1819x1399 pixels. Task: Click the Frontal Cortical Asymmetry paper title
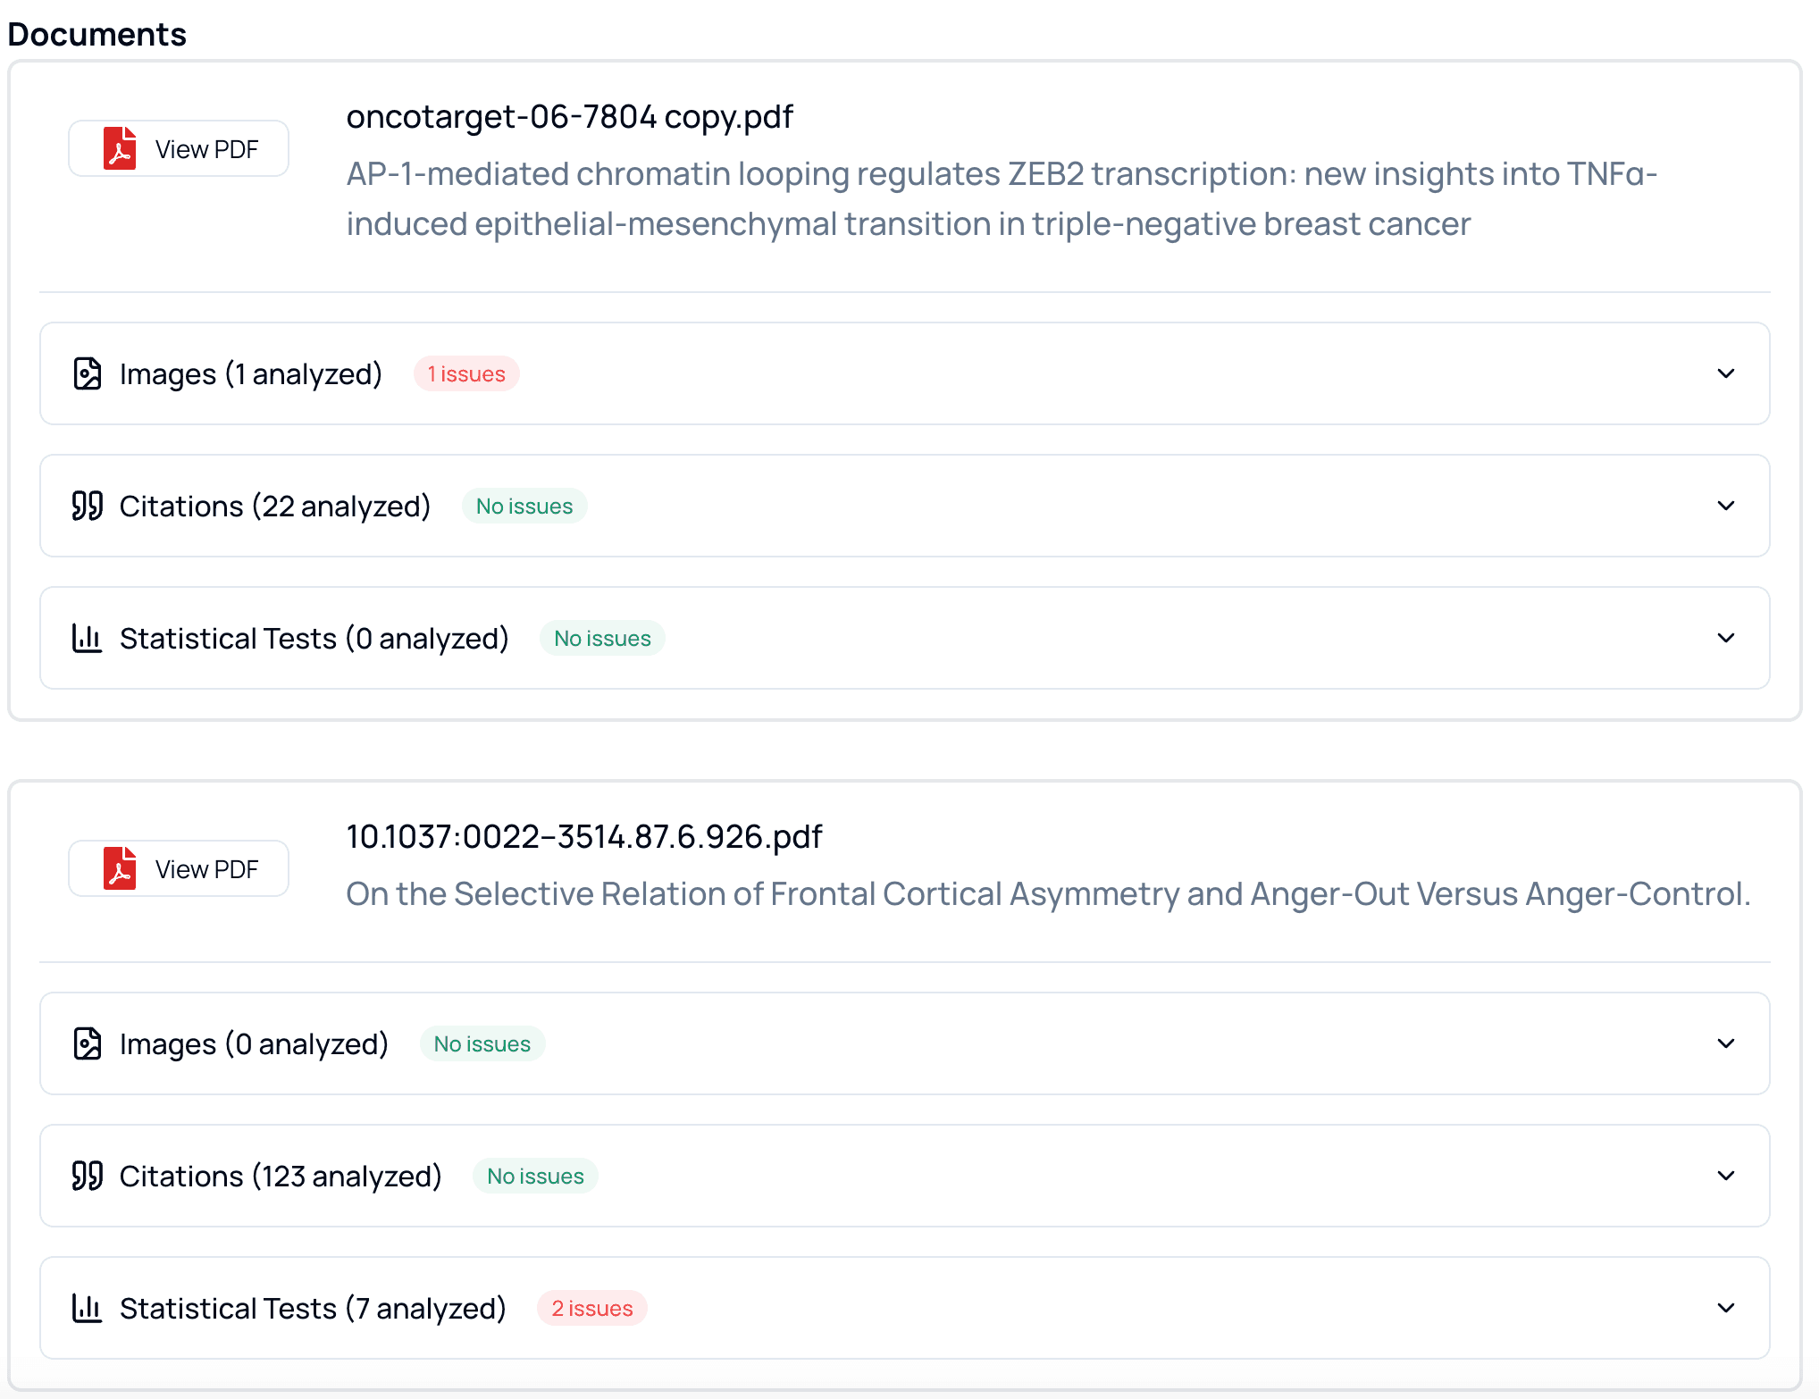[1047, 893]
